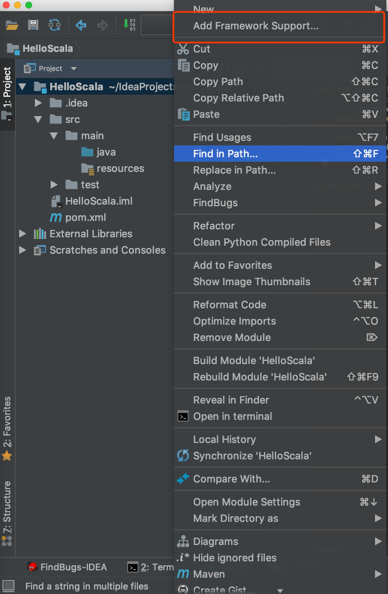The width and height of the screenshot is (388, 594).
Task: Select the java source folder
Action: pyautogui.click(x=99, y=152)
